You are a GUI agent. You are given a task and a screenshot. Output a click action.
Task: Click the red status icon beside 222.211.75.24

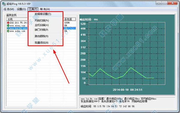point(8,23)
